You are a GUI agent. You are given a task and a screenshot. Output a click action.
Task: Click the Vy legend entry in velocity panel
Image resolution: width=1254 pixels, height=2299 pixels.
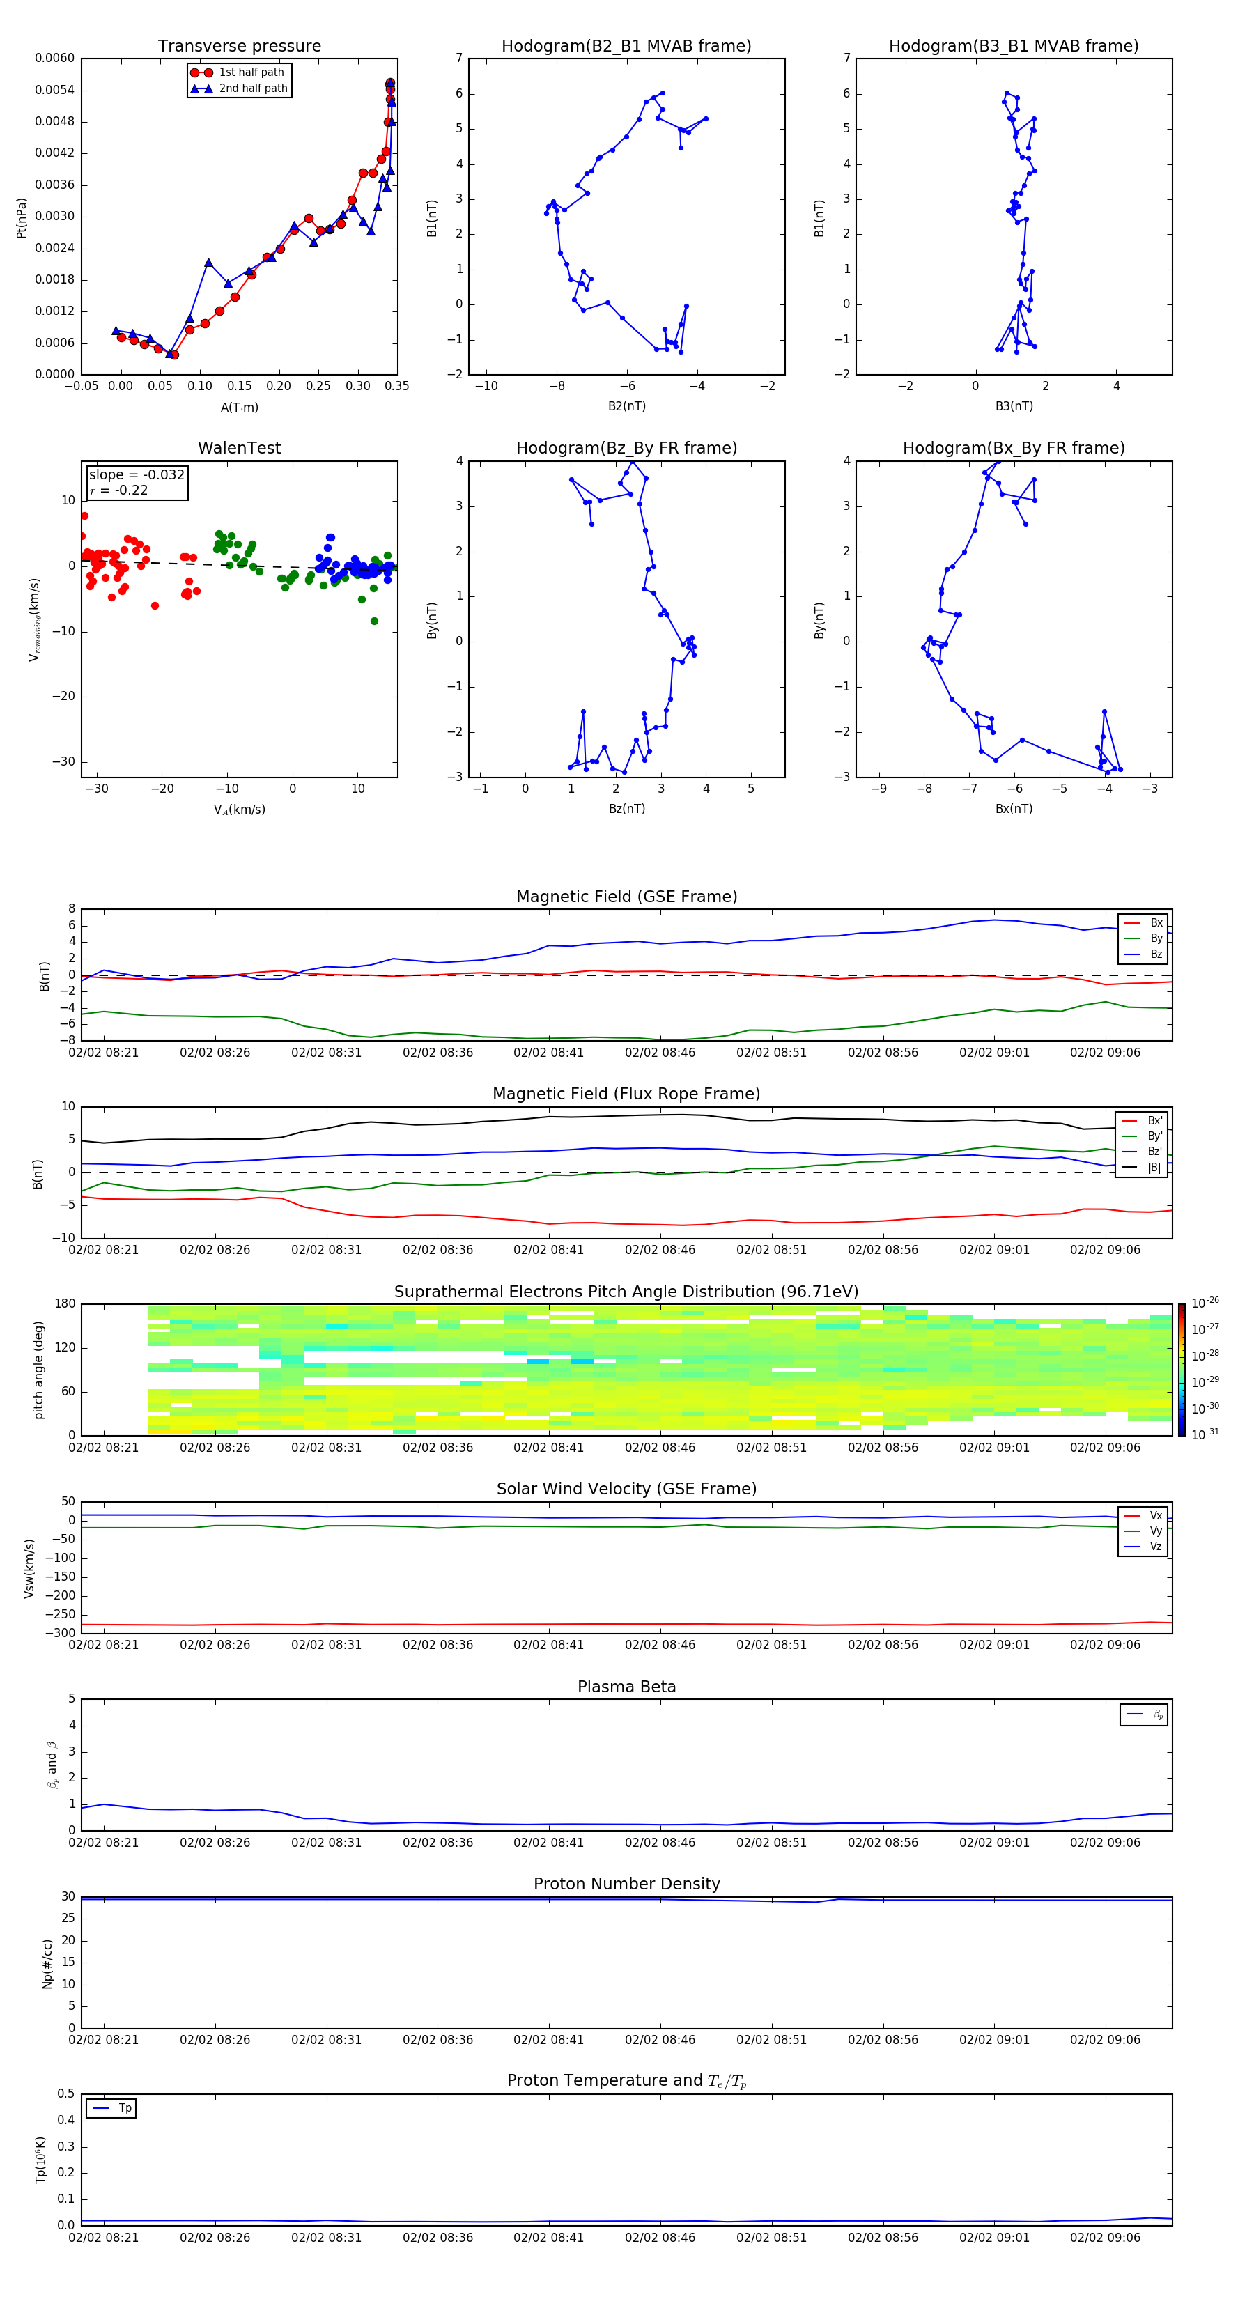[1144, 1531]
